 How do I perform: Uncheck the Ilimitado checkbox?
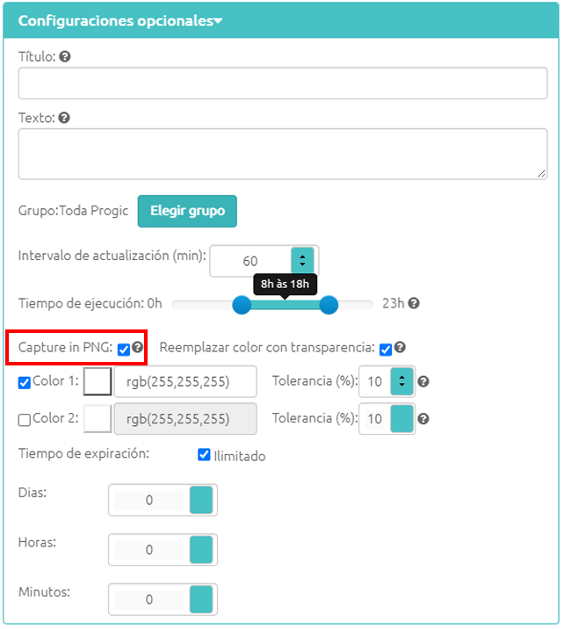(x=204, y=454)
